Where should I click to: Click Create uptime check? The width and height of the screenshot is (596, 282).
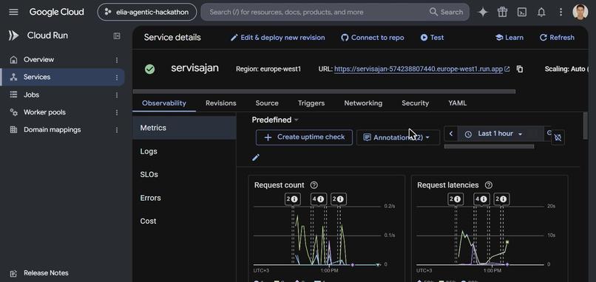(304, 137)
